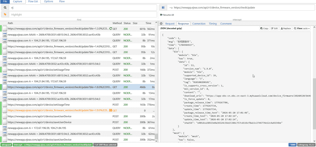Screen dimensions: 316x147
Task: Switch to the Request tab
Action: click(170, 24)
